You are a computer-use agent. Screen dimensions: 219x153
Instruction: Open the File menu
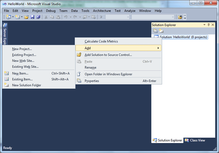coord(6,11)
